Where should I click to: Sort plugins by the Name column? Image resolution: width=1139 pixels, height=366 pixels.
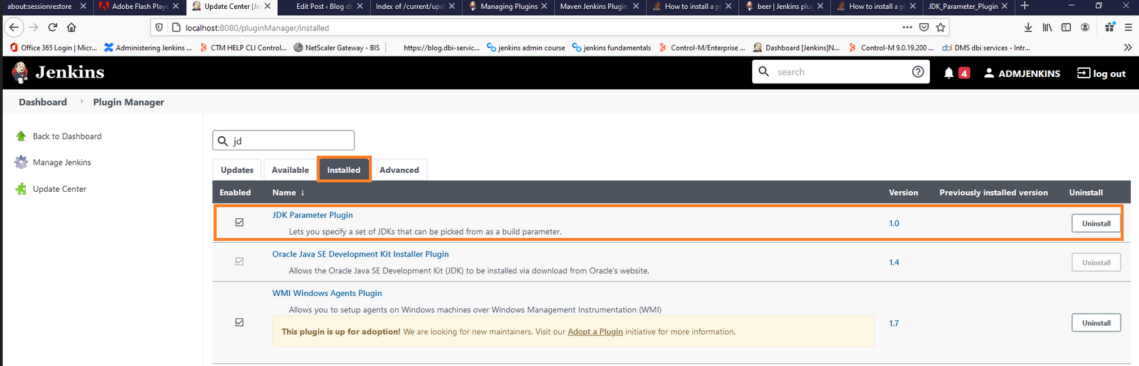click(288, 193)
